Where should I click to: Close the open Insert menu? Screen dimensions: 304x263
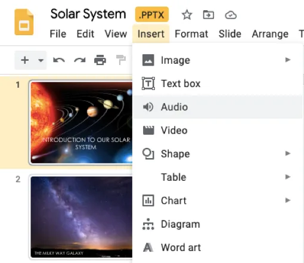(151, 34)
